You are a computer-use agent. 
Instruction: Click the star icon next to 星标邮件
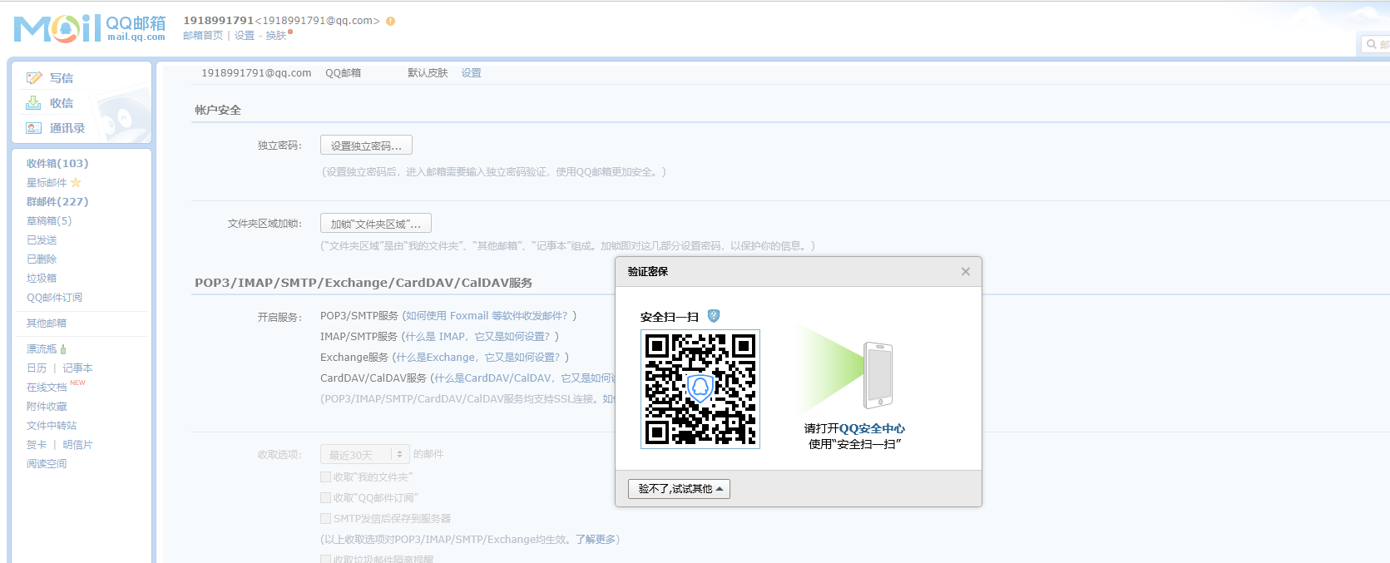tap(76, 182)
